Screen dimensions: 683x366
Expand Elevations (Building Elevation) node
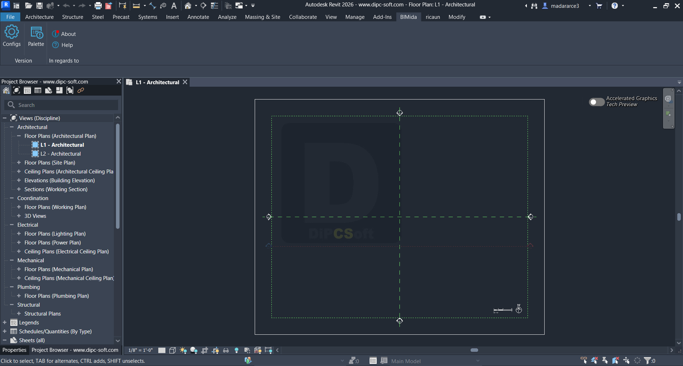(x=19, y=180)
